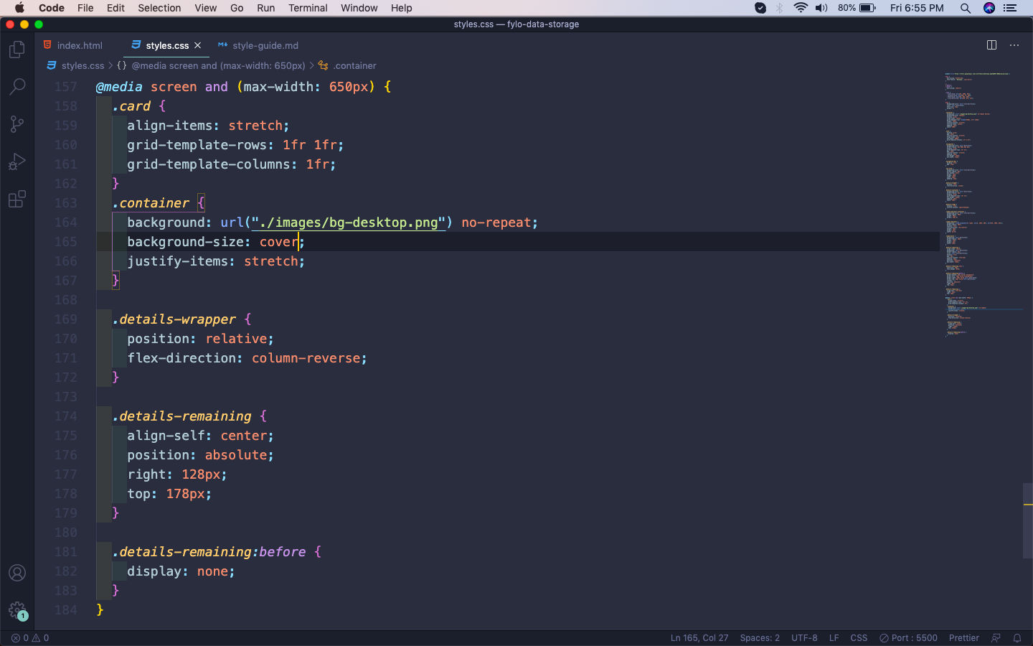Open the Go menu

point(237,8)
